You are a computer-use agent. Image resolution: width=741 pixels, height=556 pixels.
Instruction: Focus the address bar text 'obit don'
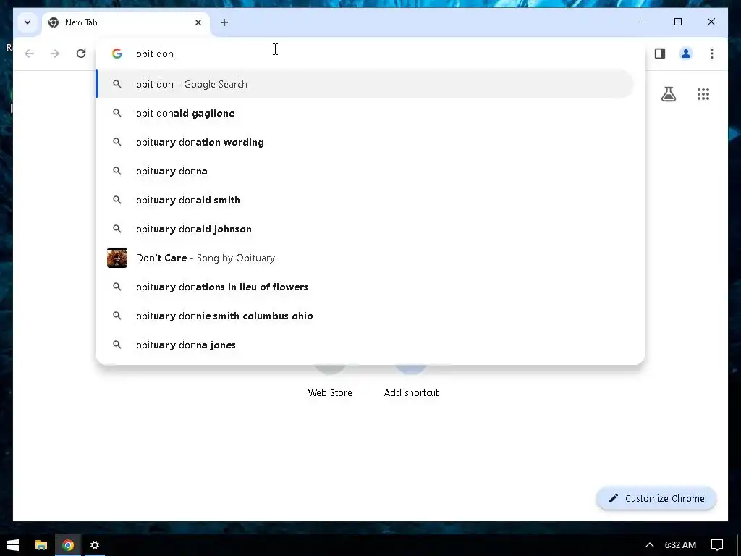155,54
